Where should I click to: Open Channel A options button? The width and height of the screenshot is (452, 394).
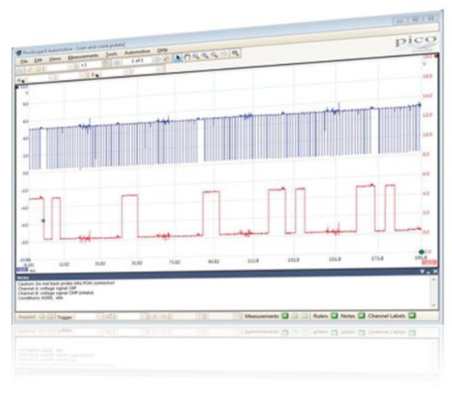click(21, 80)
